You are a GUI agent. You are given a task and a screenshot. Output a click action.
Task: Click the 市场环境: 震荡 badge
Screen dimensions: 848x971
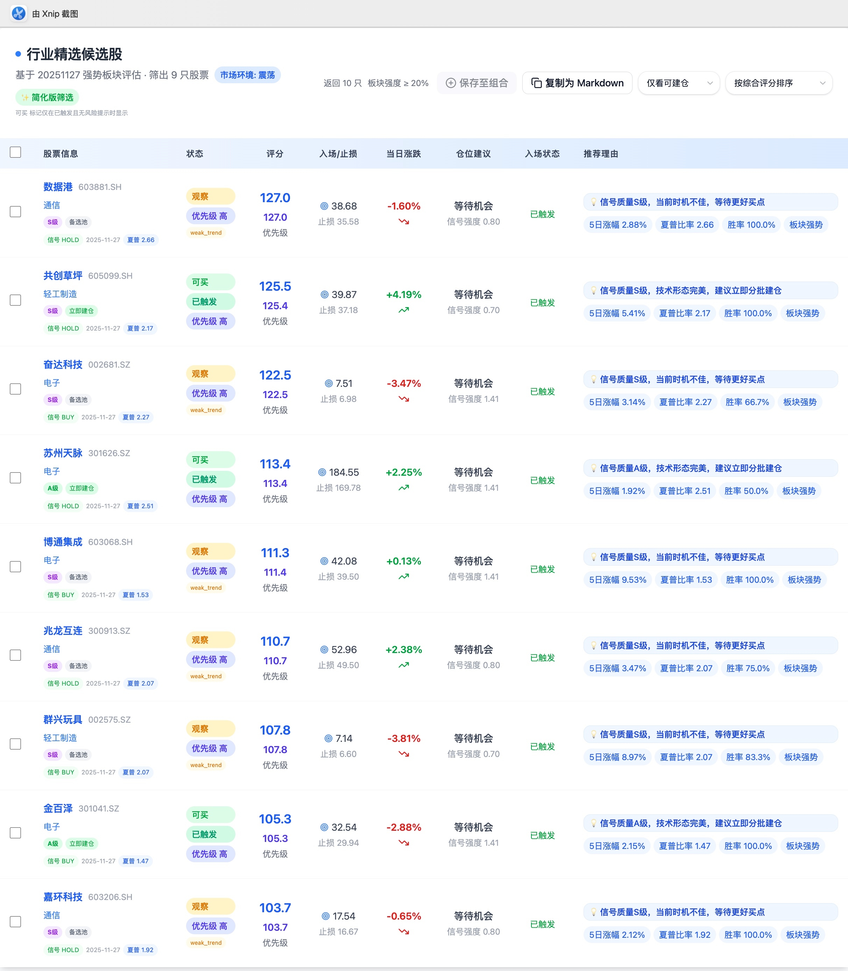click(x=247, y=75)
